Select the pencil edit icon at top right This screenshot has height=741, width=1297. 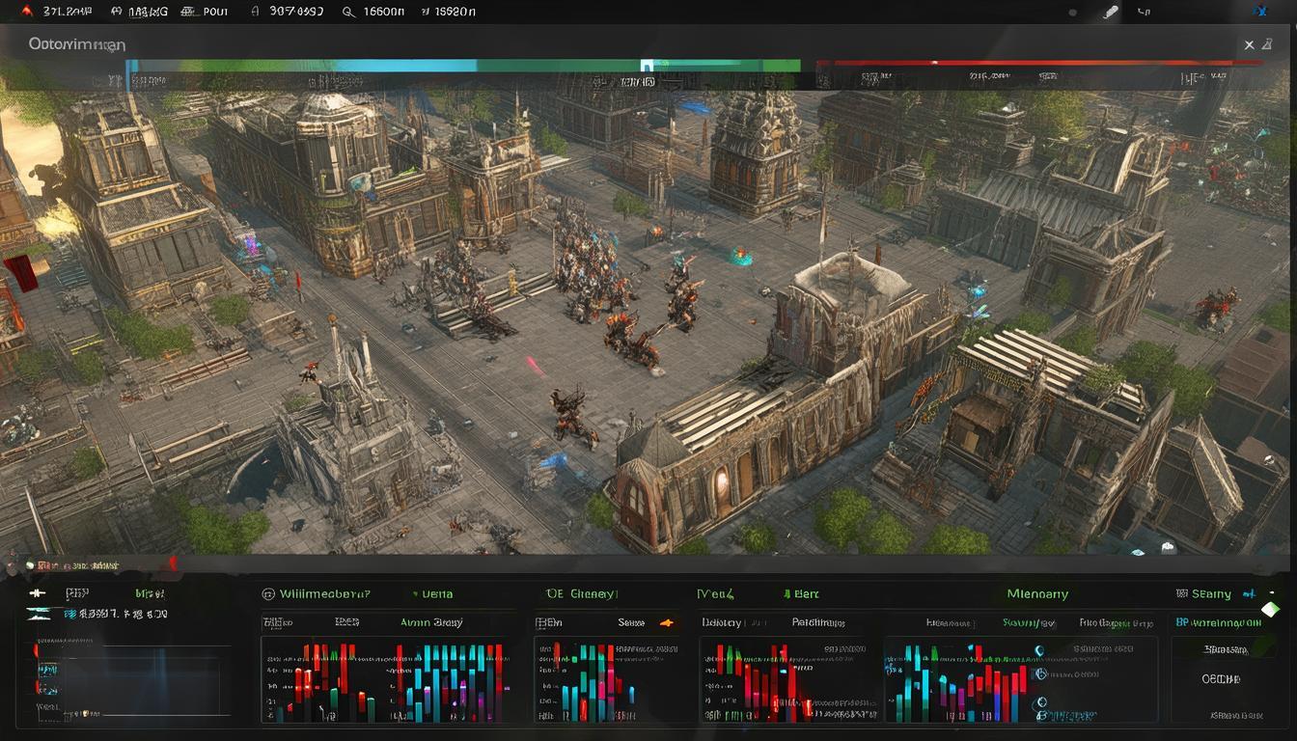1111,13
